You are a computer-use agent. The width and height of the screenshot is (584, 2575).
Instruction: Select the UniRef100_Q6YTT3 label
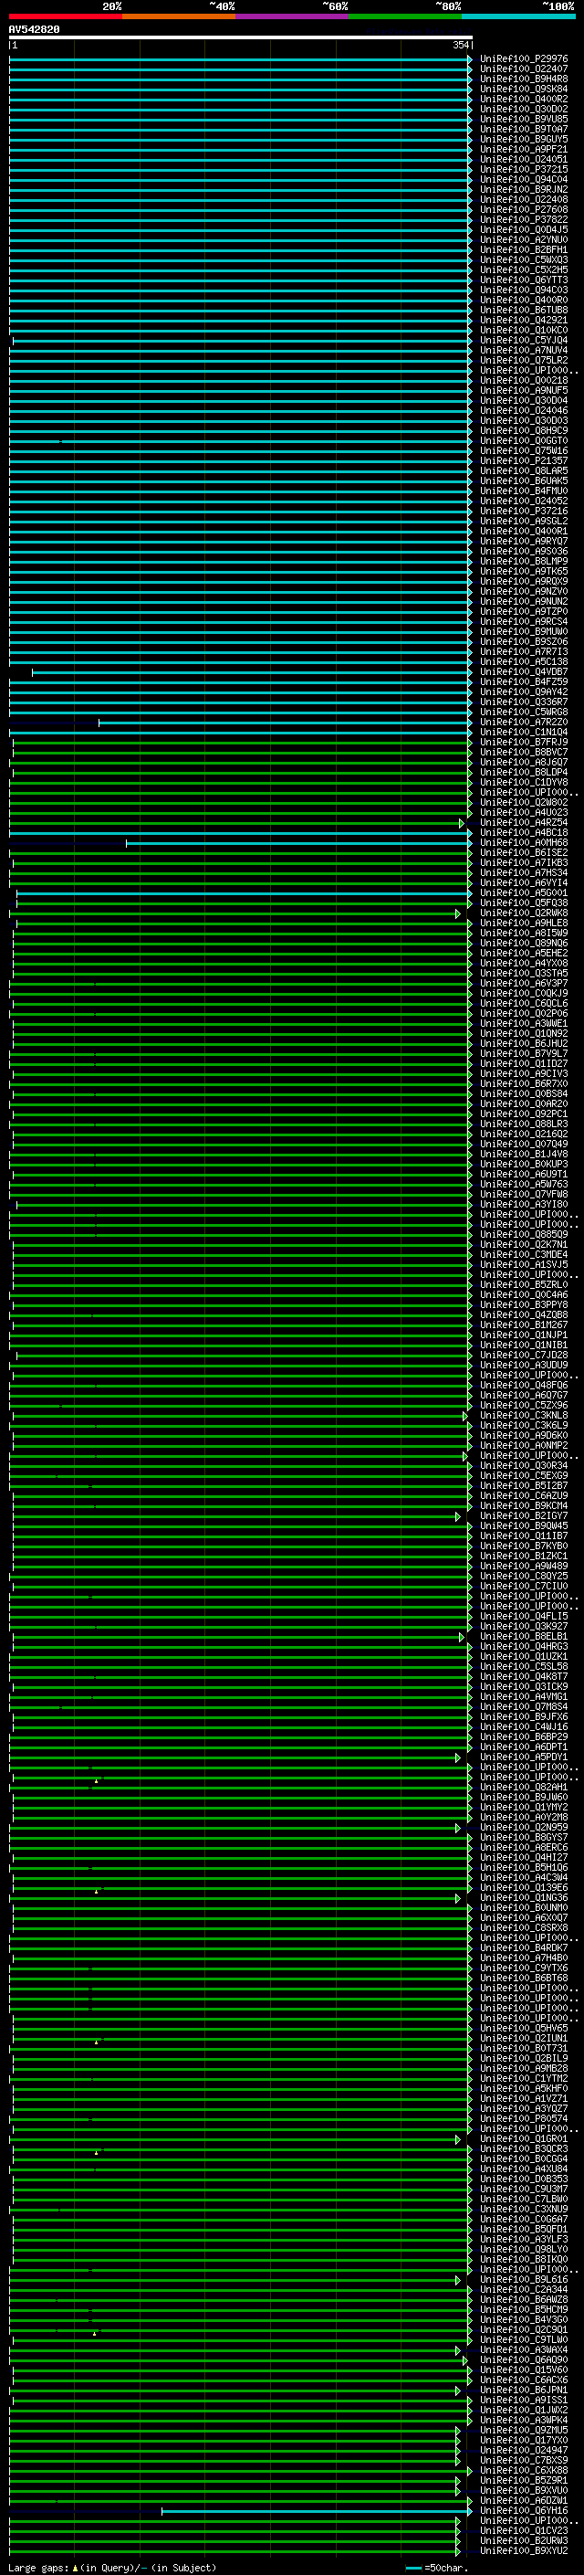coord(524,280)
